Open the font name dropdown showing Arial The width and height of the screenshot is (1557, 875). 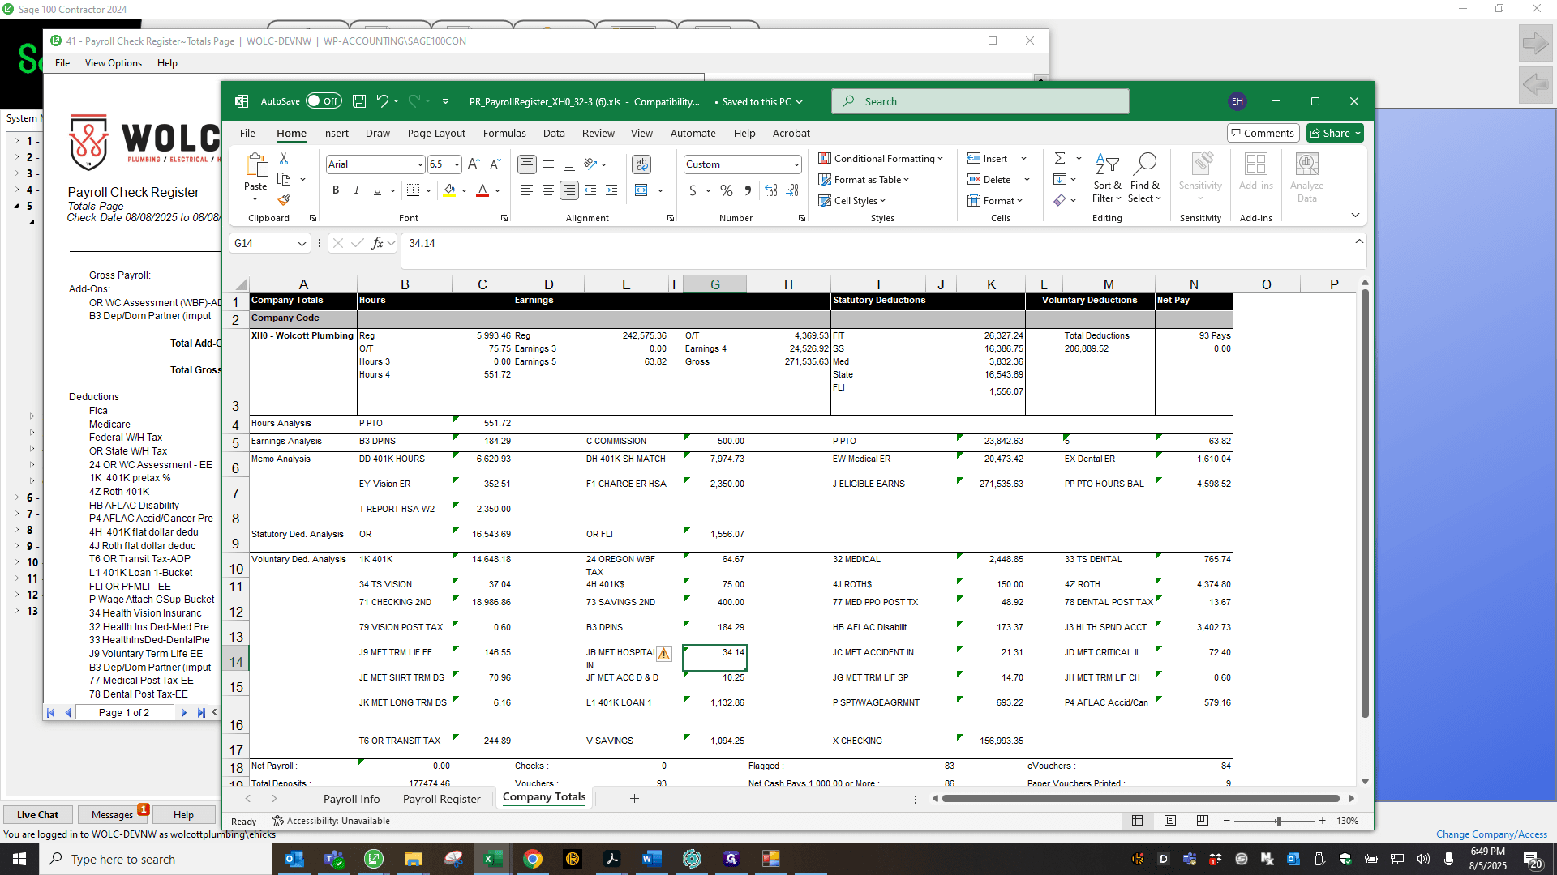pos(420,164)
